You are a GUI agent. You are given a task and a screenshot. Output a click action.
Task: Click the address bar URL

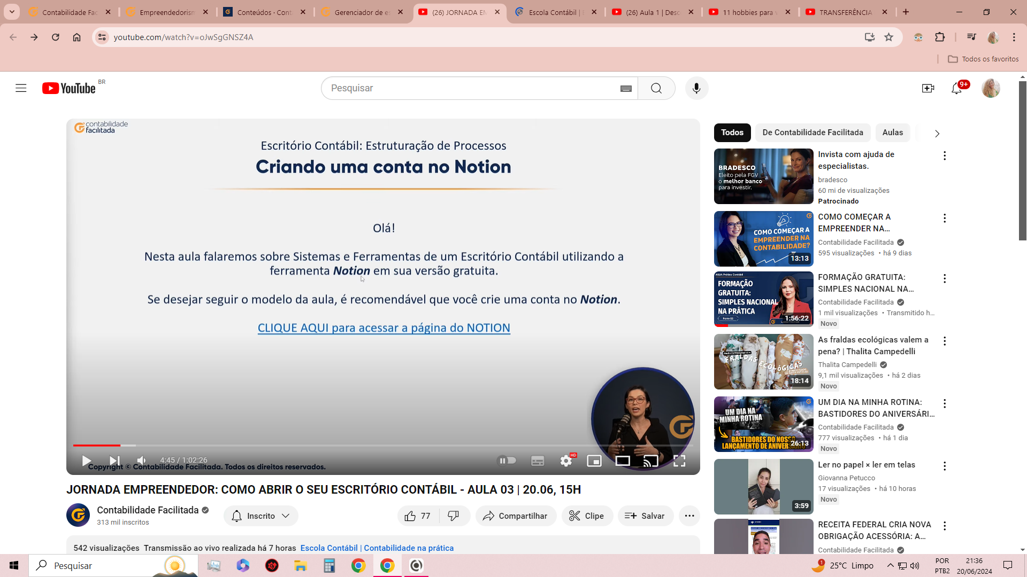pos(183,37)
